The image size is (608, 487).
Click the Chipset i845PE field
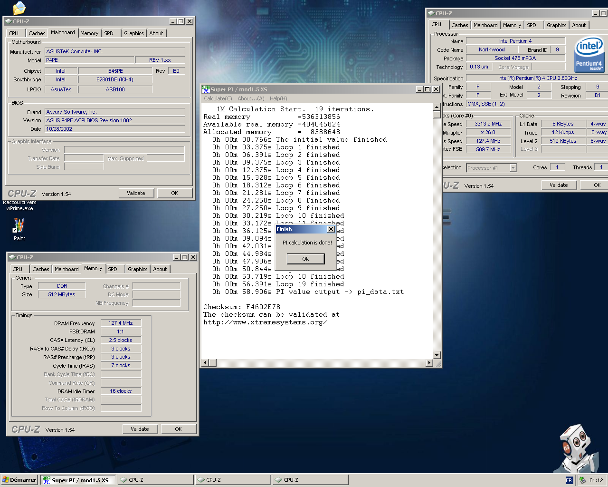tap(115, 71)
